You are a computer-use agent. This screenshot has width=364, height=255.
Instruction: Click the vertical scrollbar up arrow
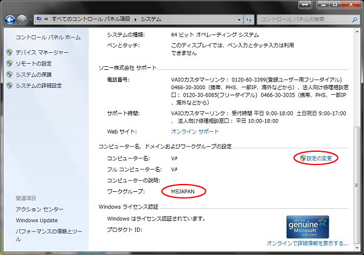(x=357, y=32)
